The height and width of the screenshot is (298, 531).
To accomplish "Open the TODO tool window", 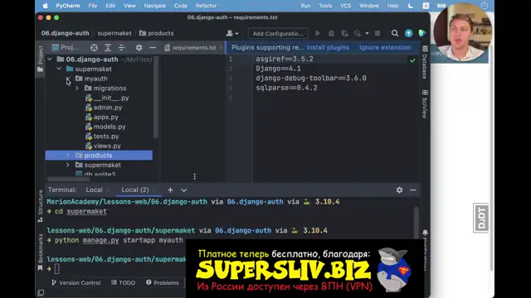I will [124, 283].
